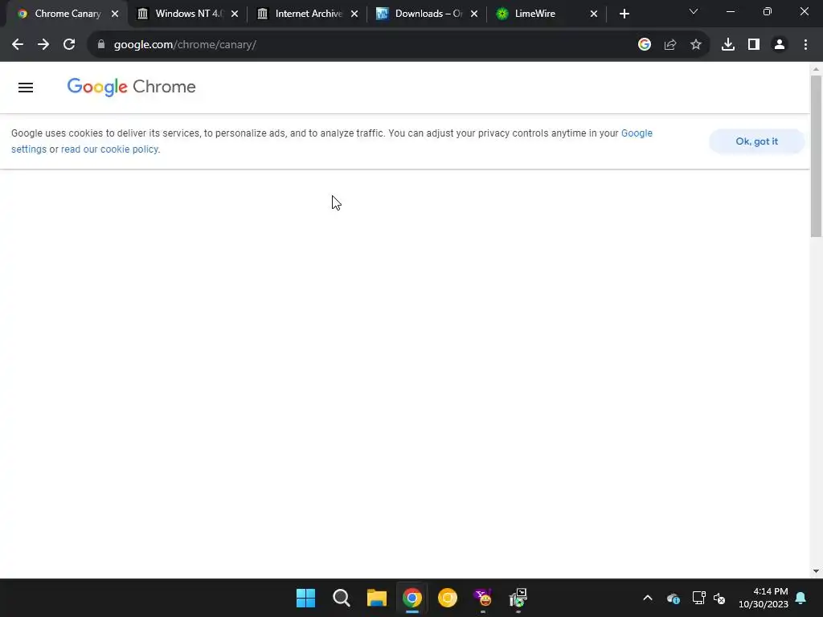Screen dimensions: 823x617
Task: Switch to the Windows NT 4.0 tab
Action: click(188, 14)
